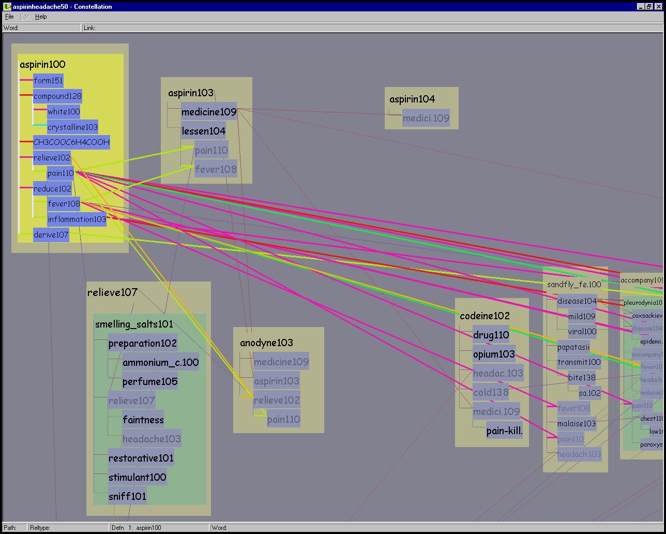Click the aspirin104 definition title
The height and width of the screenshot is (534, 666).
412,99
